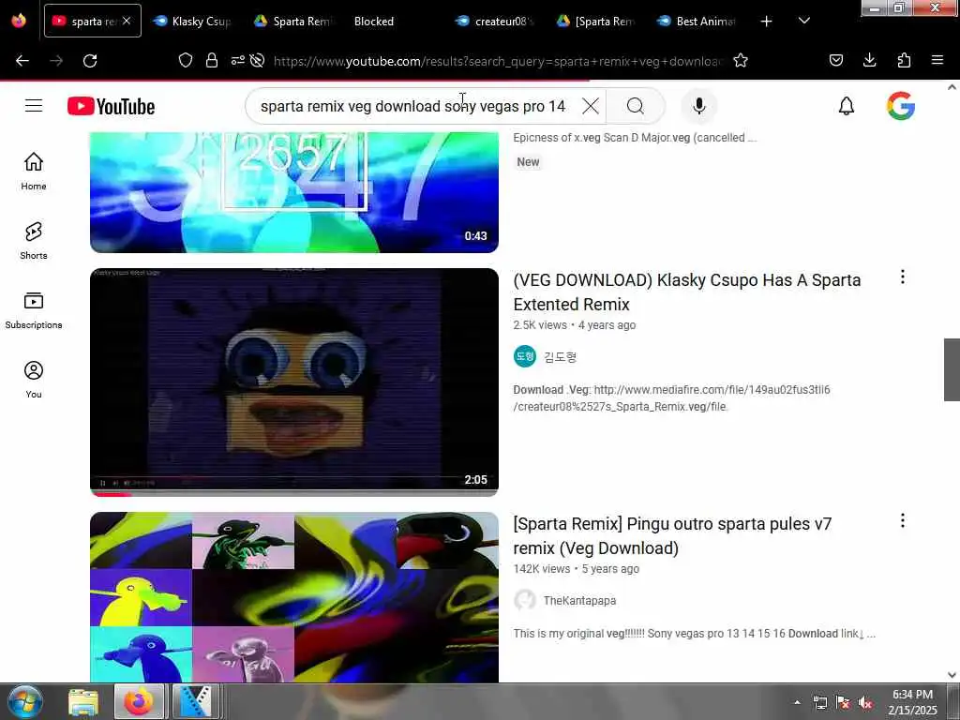Show hidden tray icons arrow
The image size is (960, 720).
(x=797, y=703)
